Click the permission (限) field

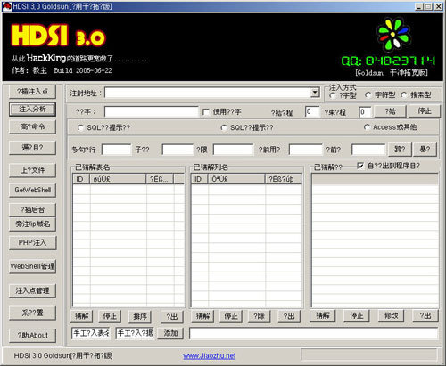[x=234, y=150]
